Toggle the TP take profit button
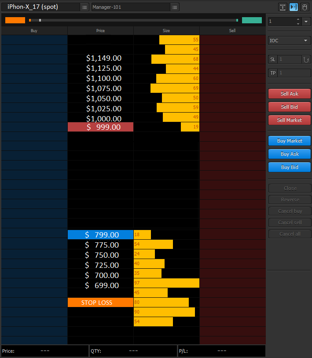The width and height of the screenshot is (312, 358). [x=273, y=73]
